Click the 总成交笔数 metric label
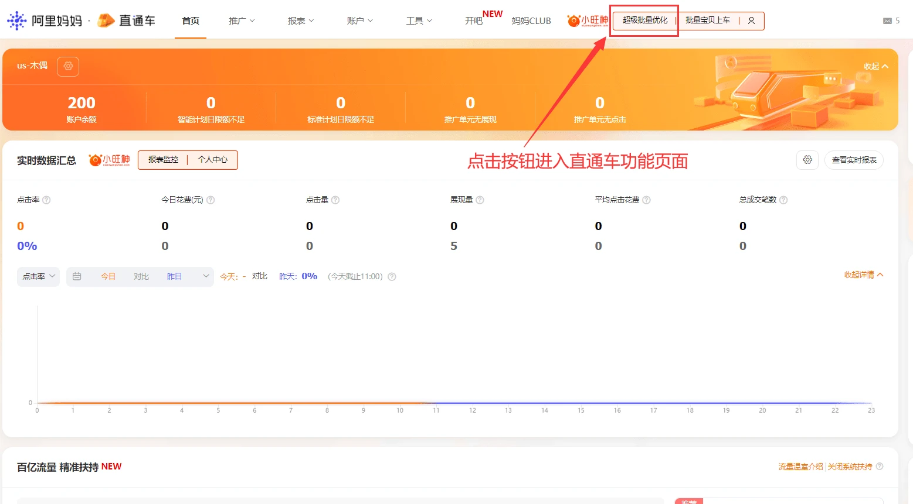913x504 pixels. 758,200
